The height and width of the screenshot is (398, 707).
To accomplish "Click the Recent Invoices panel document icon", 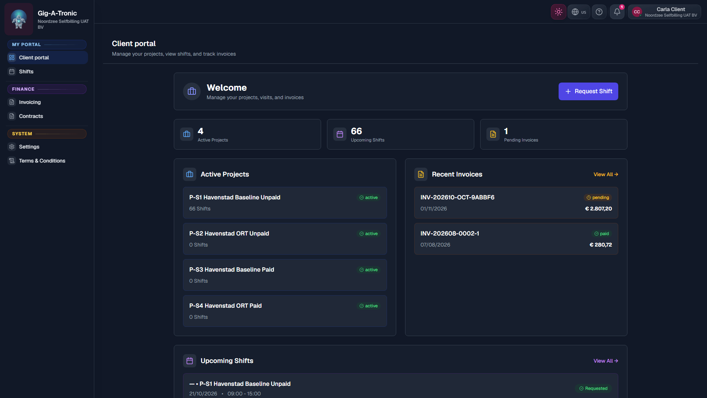I will click(x=421, y=174).
